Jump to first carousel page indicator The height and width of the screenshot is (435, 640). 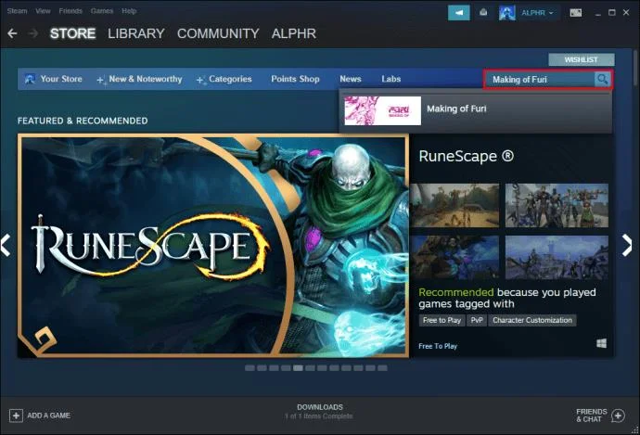pos(250,368)
